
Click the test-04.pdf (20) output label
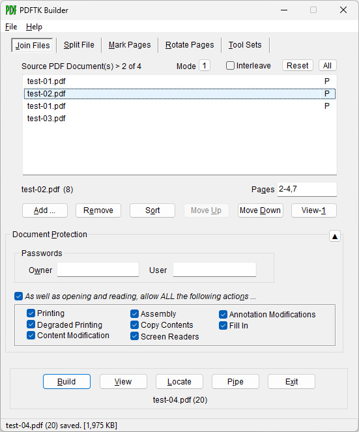[180, 400]
